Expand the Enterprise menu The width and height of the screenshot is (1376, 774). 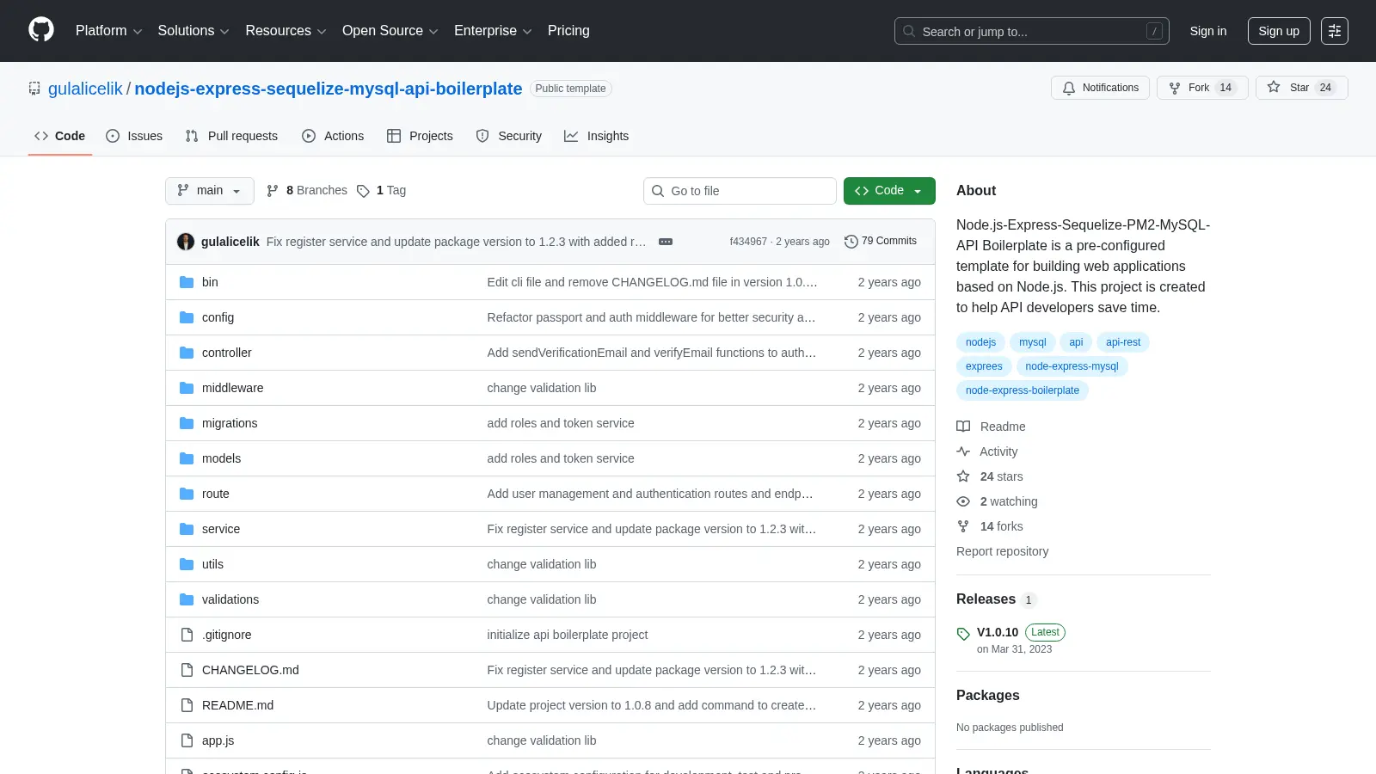point(493,31)
